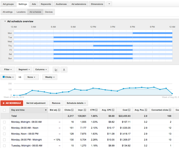Switch to the Dimensions tab

click(x=97, y=4)
